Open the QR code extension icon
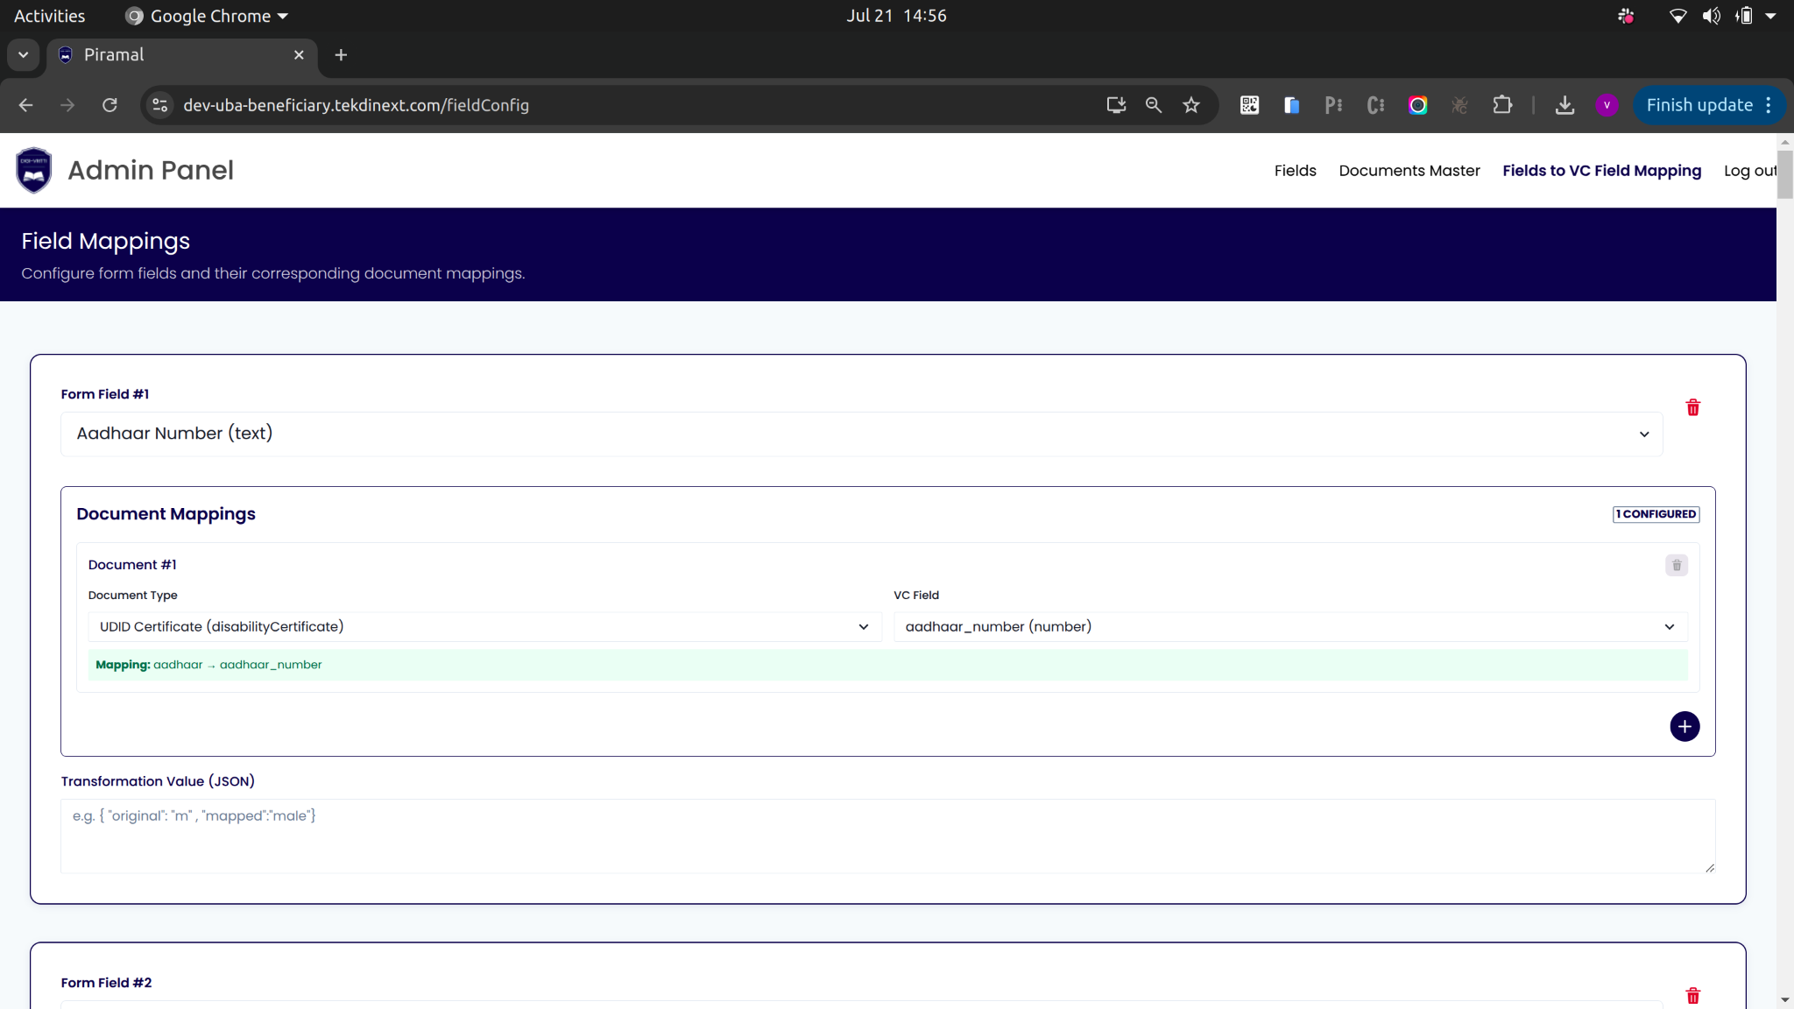This screenshot has width=1794, height=1009. [x=1249, y=105]
